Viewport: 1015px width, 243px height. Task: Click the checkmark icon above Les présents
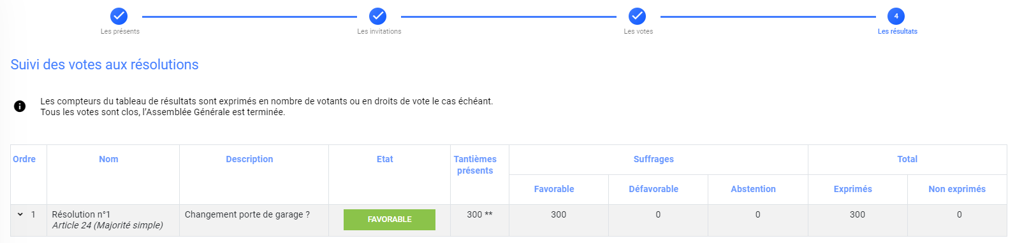coord(119,16)
